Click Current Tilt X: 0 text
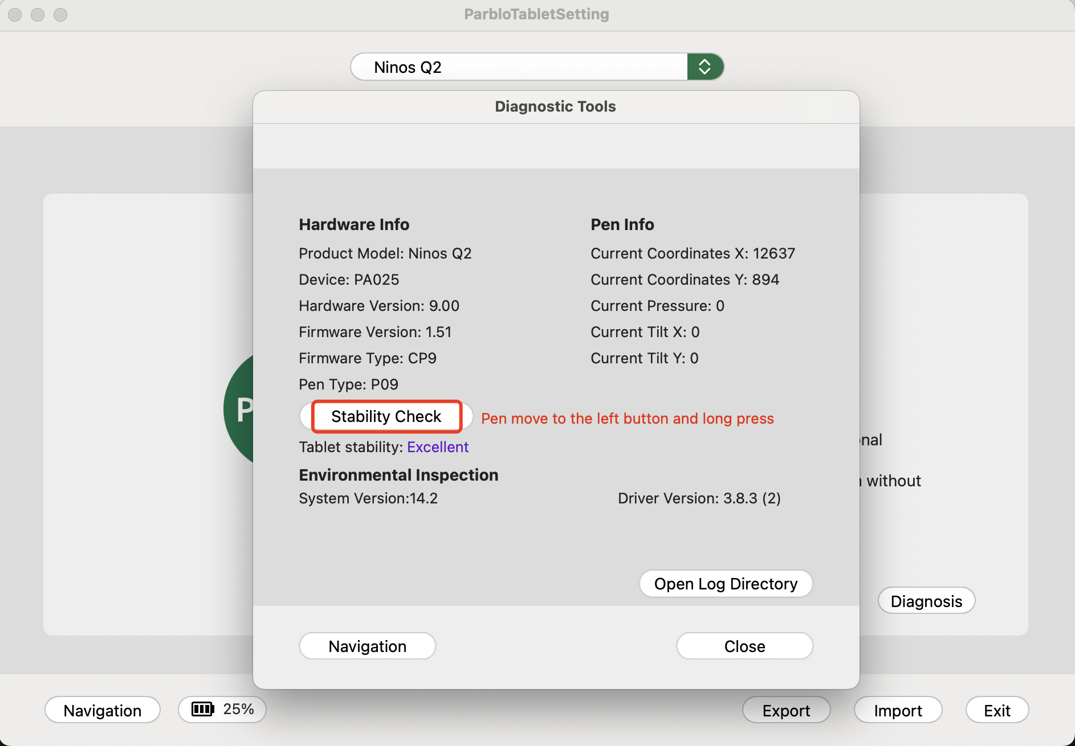The width and height of the screenshot is (1075, 746). point(645,332)
